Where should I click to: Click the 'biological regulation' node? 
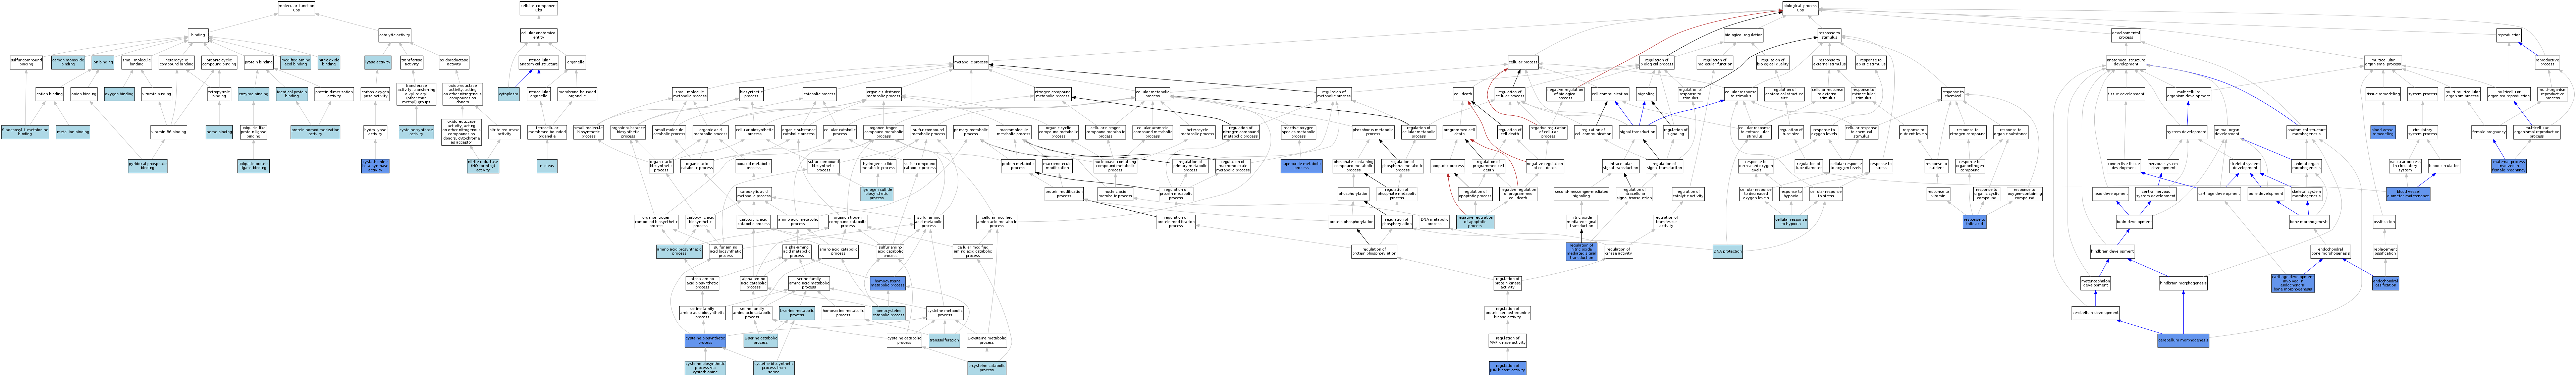tap(1743, 35)
